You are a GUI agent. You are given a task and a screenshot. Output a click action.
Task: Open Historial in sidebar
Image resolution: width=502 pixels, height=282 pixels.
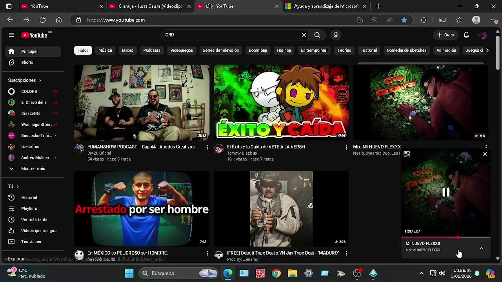(x=33, y=197)
